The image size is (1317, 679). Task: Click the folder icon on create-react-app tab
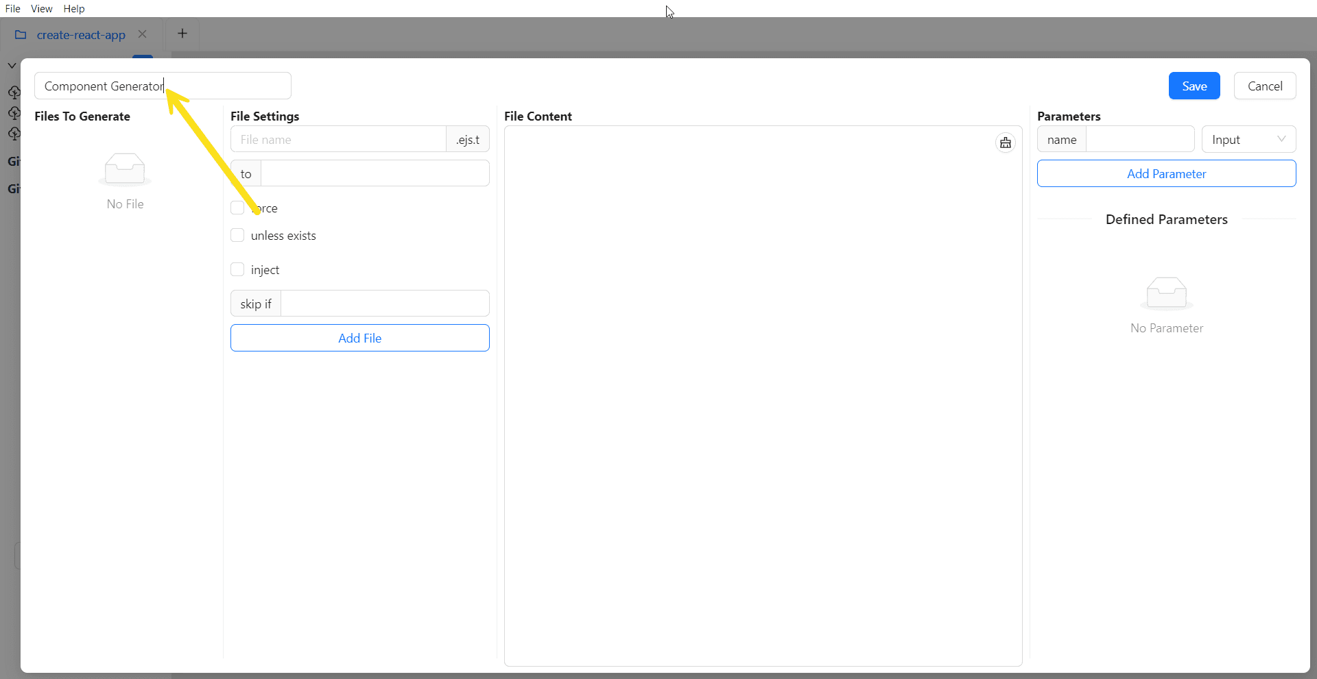click(x=21, y=35)
